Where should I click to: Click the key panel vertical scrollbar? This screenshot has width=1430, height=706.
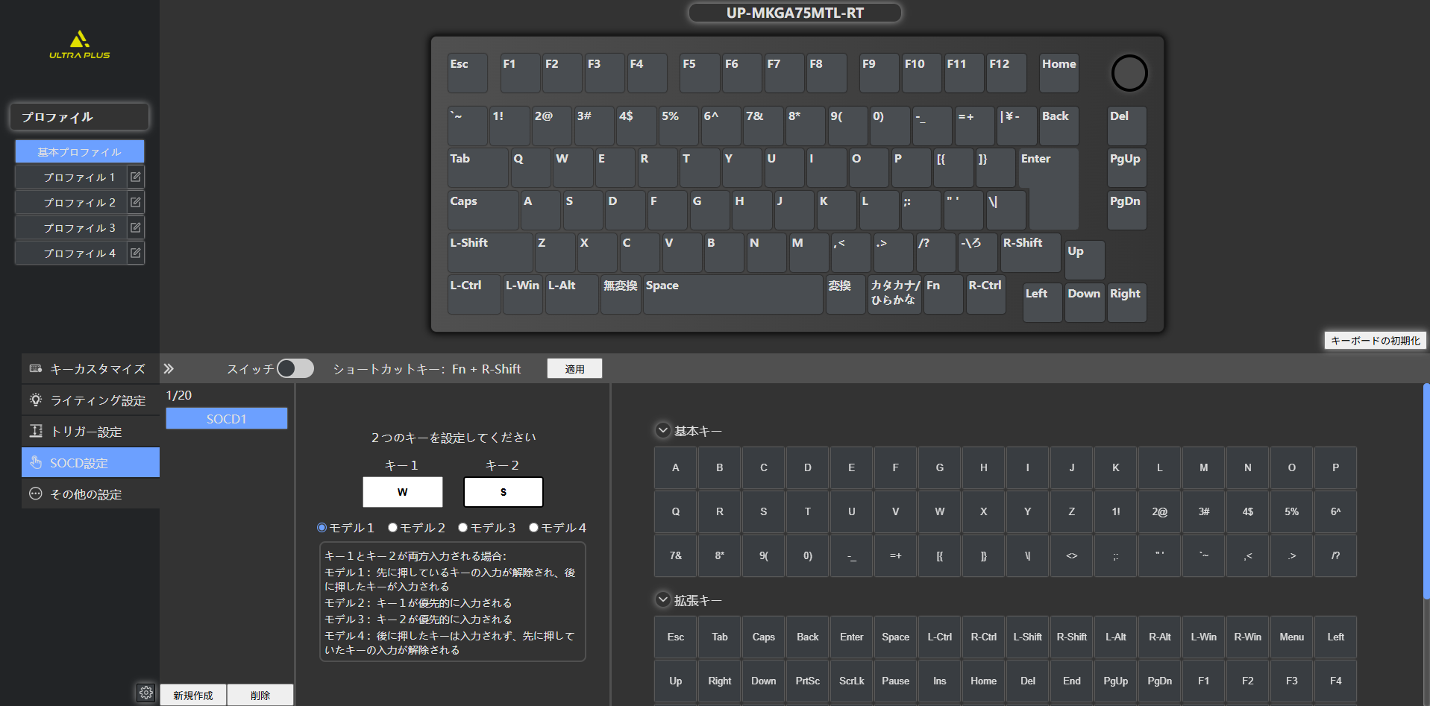point(1426,491)
